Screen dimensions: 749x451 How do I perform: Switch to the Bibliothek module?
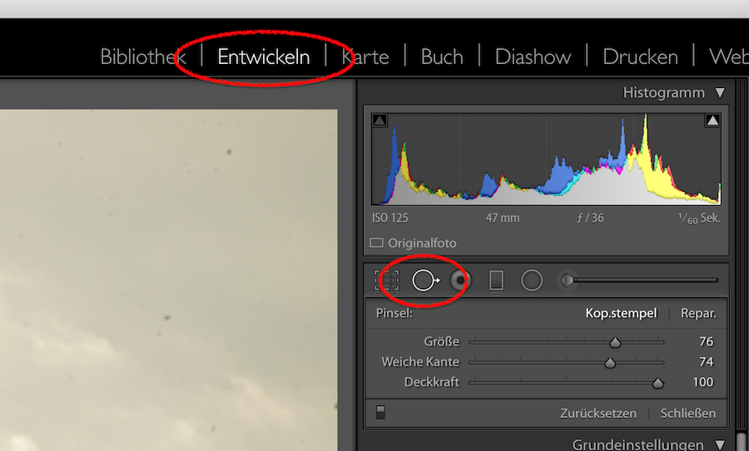pyautogui.click(x=143, y=56)
